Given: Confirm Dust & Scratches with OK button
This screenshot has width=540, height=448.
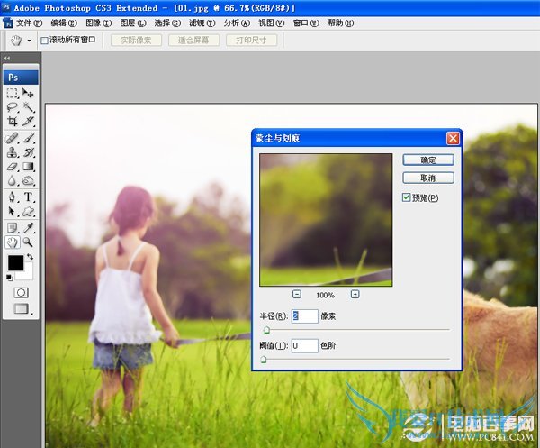Looking at the screenshot, I should [x=428, y=160].
